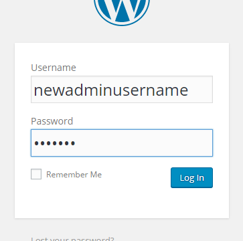
Task: Click the last password bullet dot
Action: tap(73, 143)
